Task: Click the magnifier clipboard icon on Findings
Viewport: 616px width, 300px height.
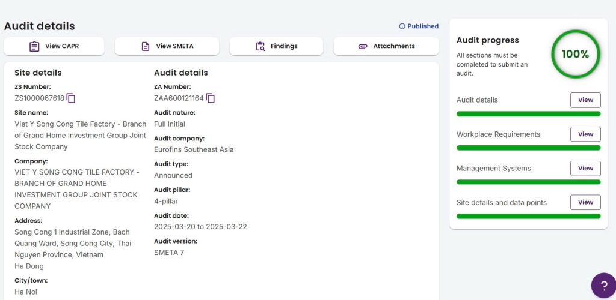Action: [x=260, y=46]
